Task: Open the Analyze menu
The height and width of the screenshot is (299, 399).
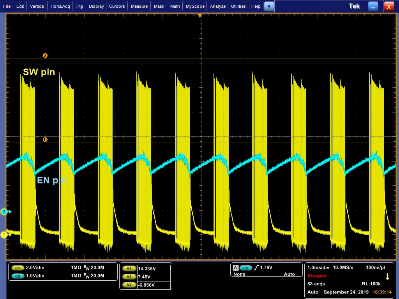Action: click(218, 6)
